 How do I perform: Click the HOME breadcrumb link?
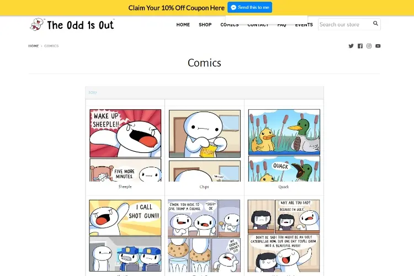tap(34, 46)
